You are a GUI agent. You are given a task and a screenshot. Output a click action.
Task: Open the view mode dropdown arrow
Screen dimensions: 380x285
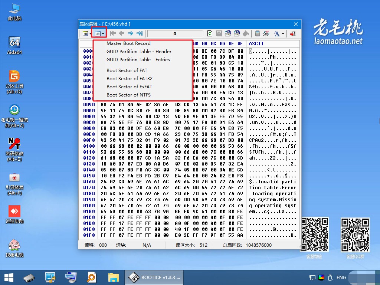[x=90, y=34]
